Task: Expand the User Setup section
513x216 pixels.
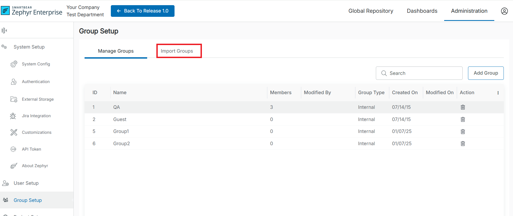Action: pyautogui.click(x=26, y=183)
